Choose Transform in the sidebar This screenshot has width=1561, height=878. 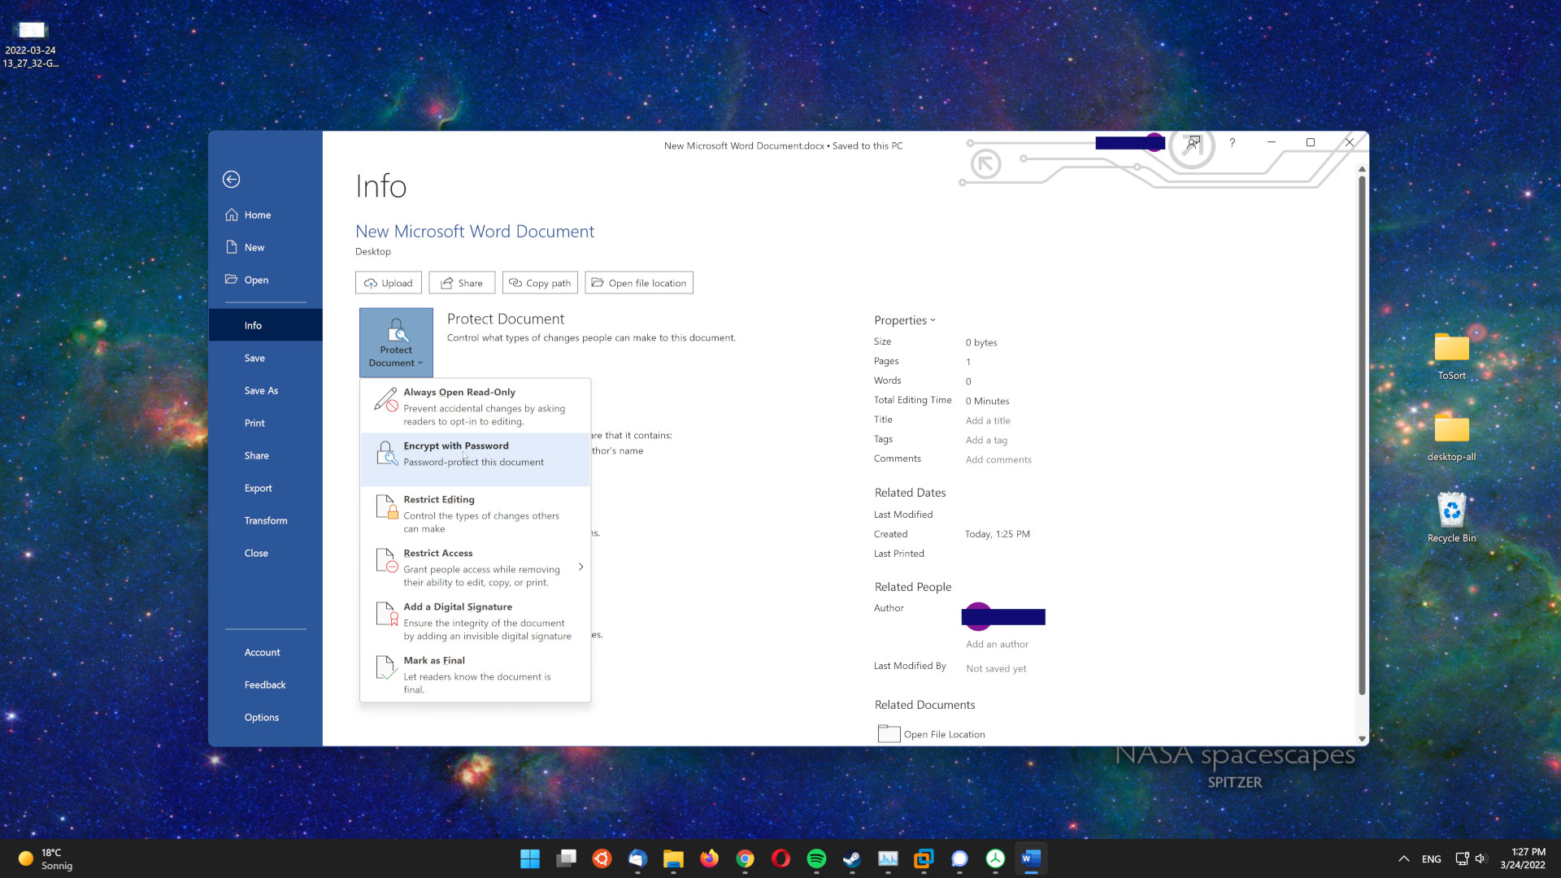265,520
